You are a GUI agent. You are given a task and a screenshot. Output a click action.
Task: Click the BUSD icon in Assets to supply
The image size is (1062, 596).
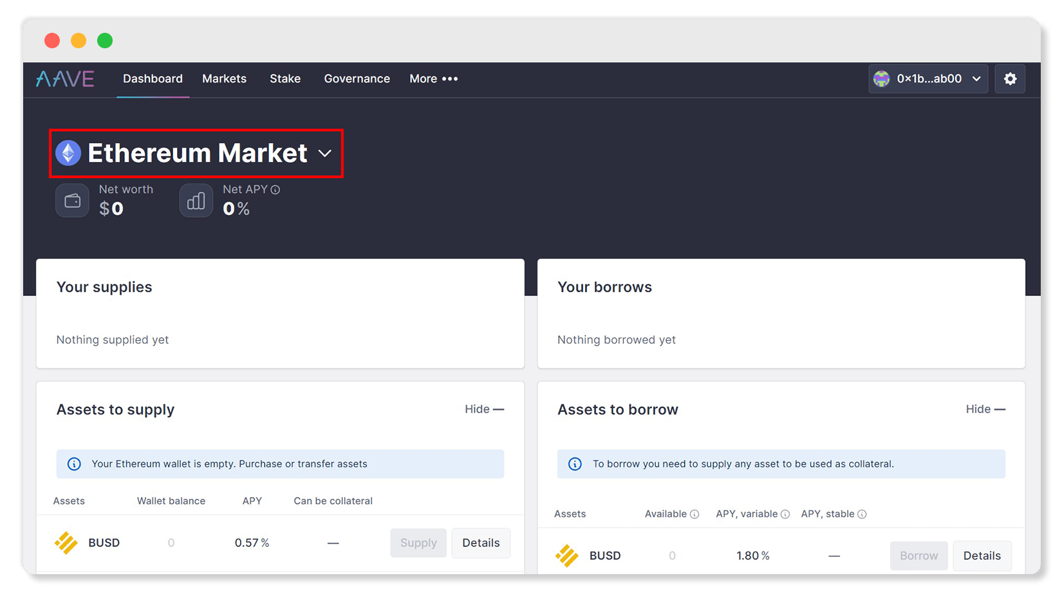click(x=66, y=543)
